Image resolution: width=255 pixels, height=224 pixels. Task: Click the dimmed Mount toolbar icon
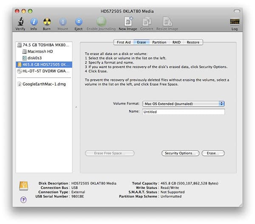point(63,22)
